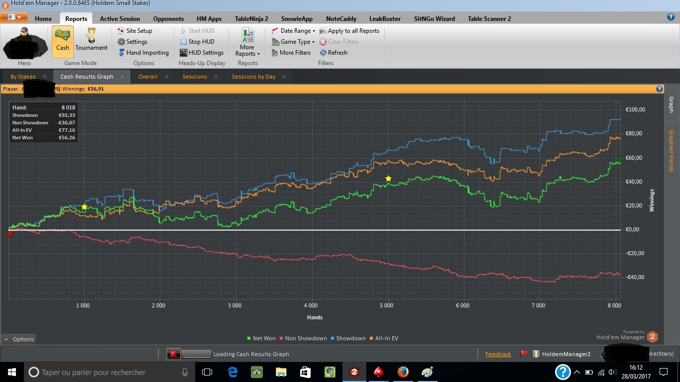
Task: Open the TableNinja 2 tab
Action: coord(251,19)
